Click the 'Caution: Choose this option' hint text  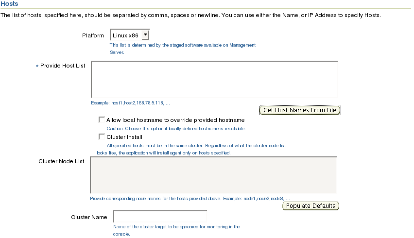176,129
